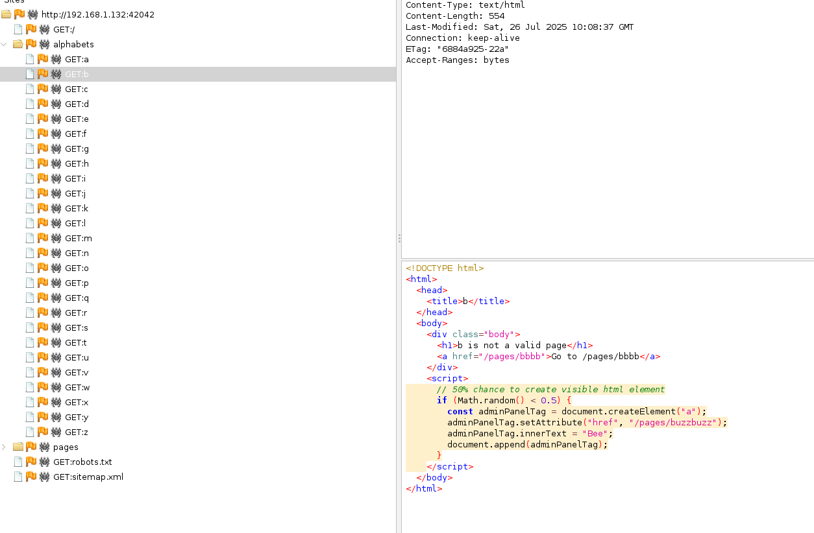Select the GET:q request node
This screenshot has height=533, width=814.
(x=77, y=298)
